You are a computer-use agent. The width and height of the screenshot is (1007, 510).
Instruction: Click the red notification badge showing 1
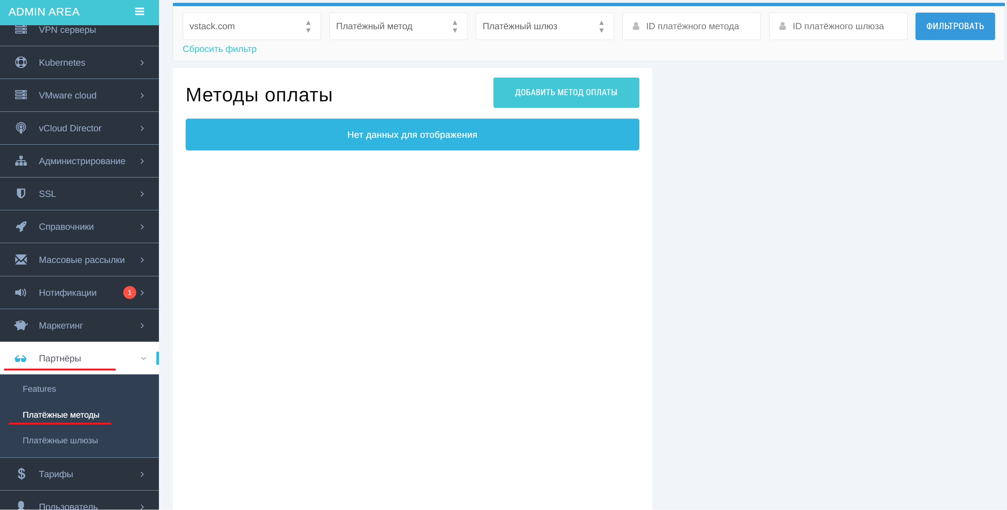tap(130, 293)
